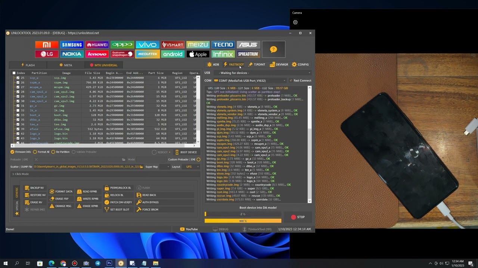
Task: Open the T.POINT tab
Action: click(257, 64)
